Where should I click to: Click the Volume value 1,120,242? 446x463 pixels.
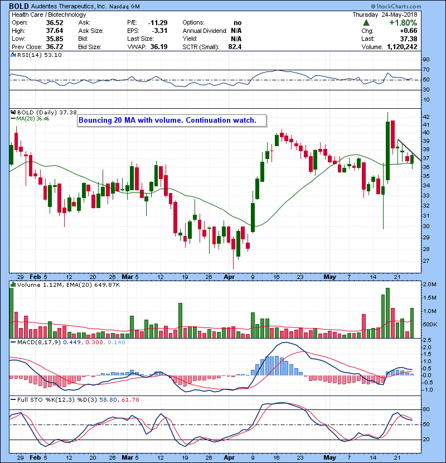tap(402, 47)
